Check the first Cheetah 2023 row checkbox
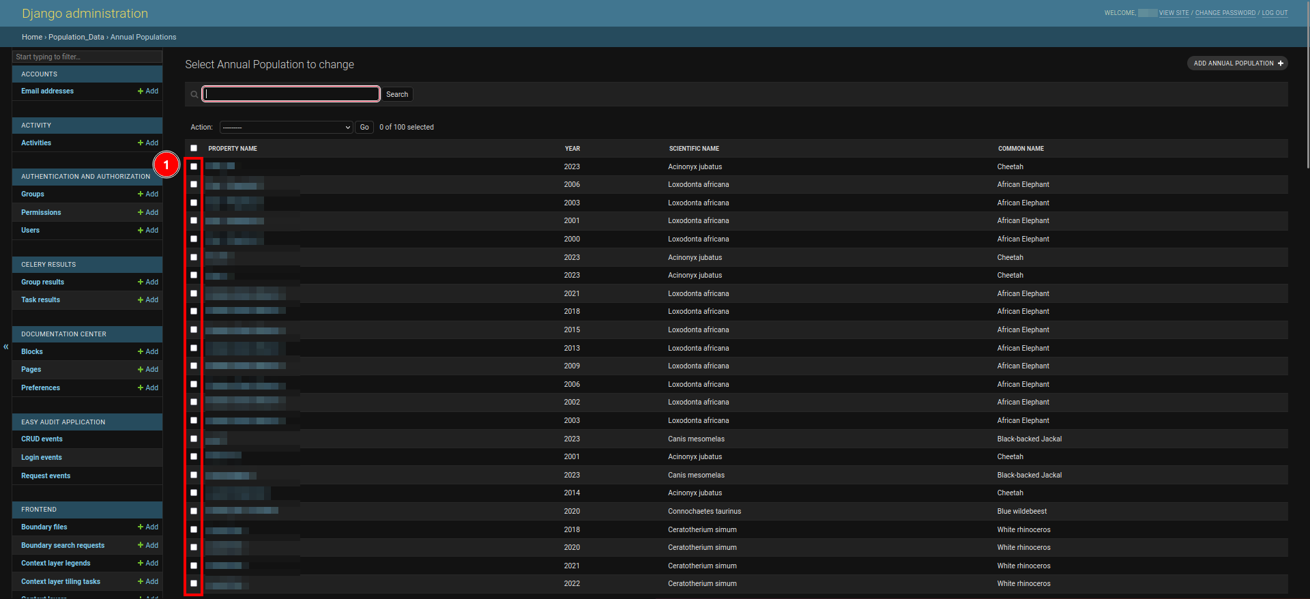 (x=194, y=166)
